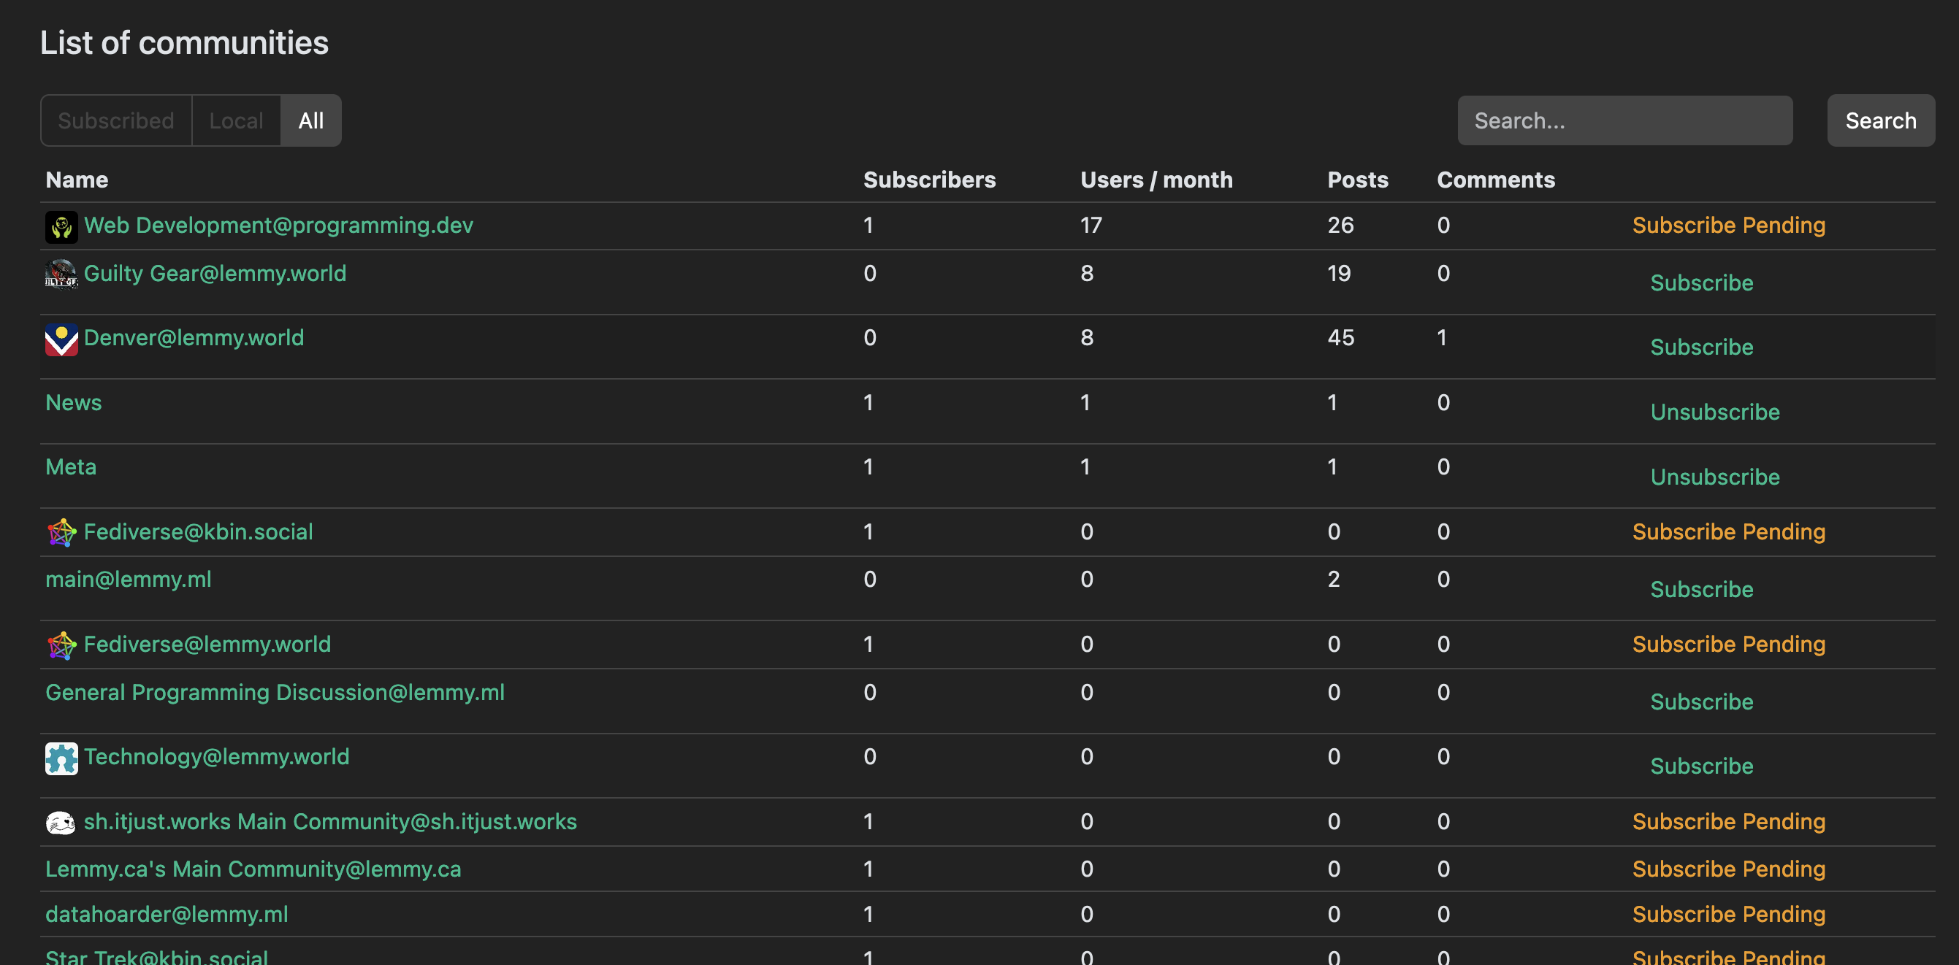Screen dimensions: 1959x965
Task: Open sh.itjust.works Main Community link
Action: point(330,821)
